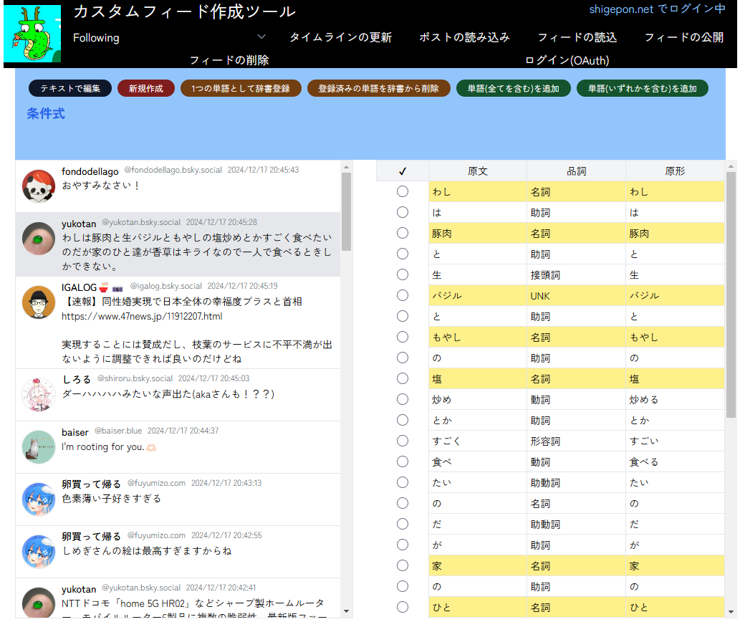Open fondodellago's panda avatar
Screen dimensions: 745x627
(39, 186)
